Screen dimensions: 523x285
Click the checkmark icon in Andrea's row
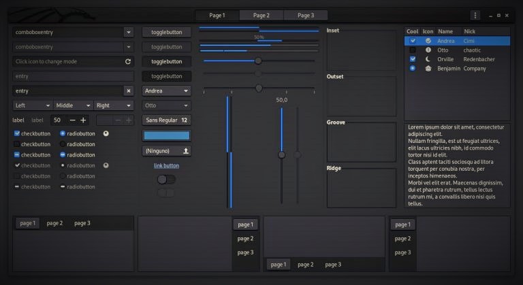pos(428,41)
